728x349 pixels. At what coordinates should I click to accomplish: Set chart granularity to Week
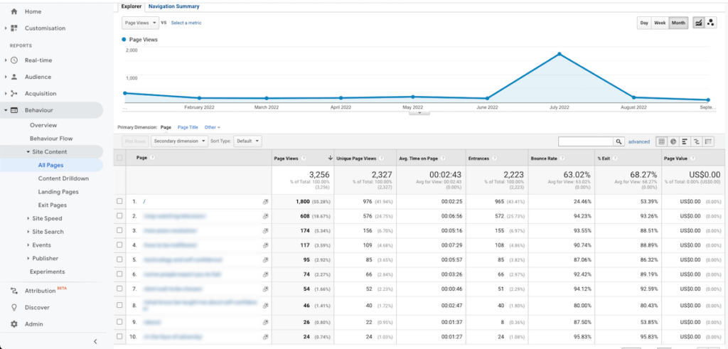click(x=660, y=23)
